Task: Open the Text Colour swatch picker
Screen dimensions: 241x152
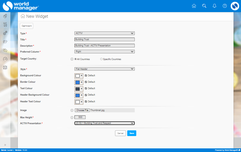Action: 79,89
